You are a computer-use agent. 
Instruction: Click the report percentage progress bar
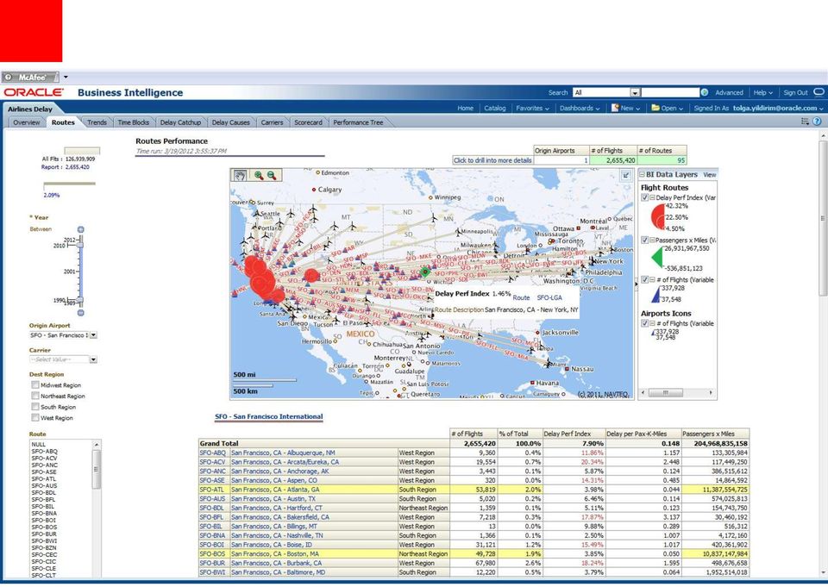click(69, 184)
